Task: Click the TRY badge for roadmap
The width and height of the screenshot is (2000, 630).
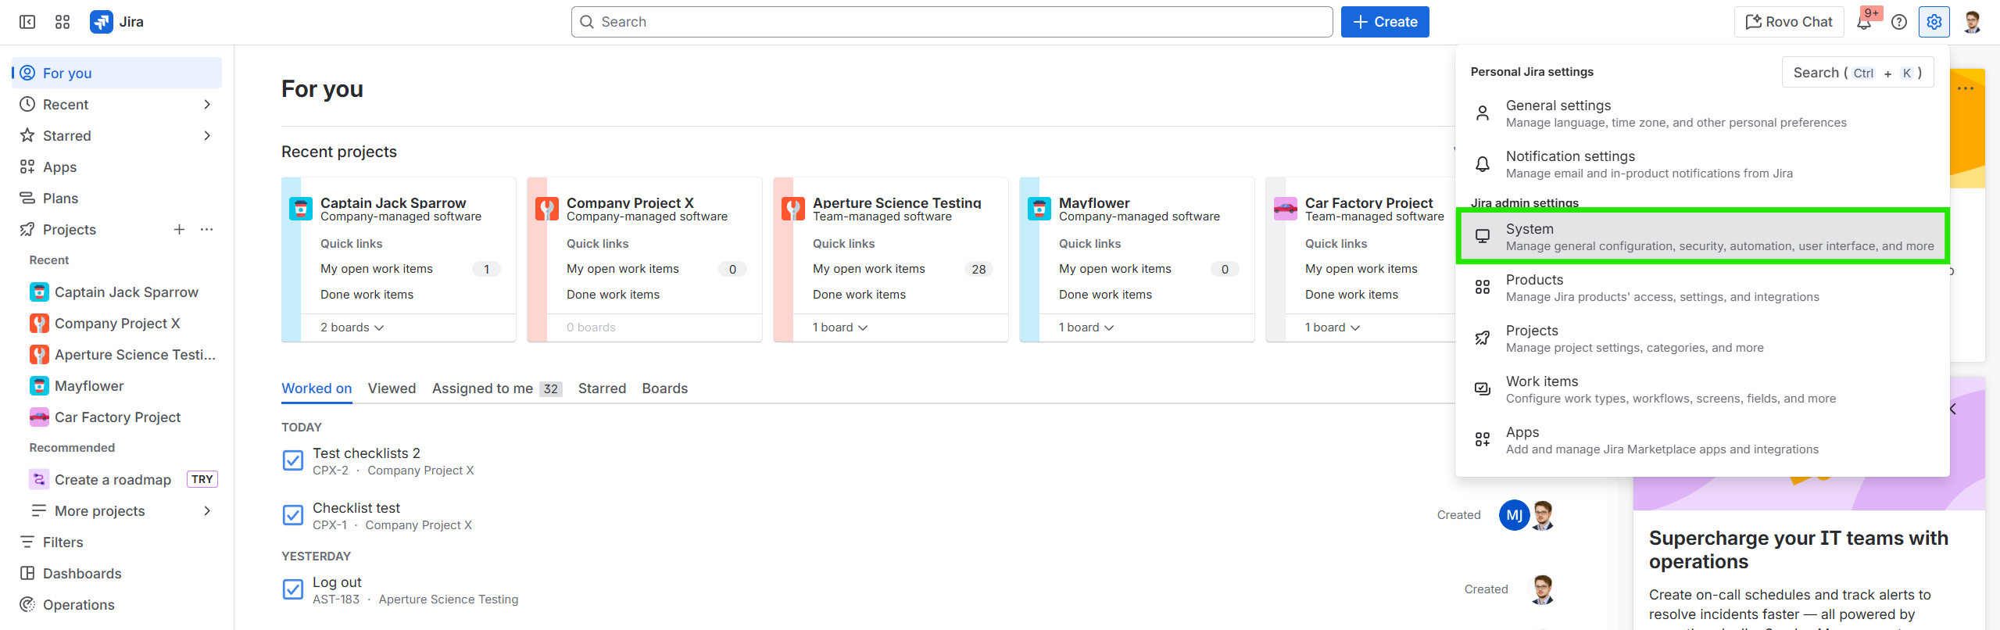Action: (202, 479)
